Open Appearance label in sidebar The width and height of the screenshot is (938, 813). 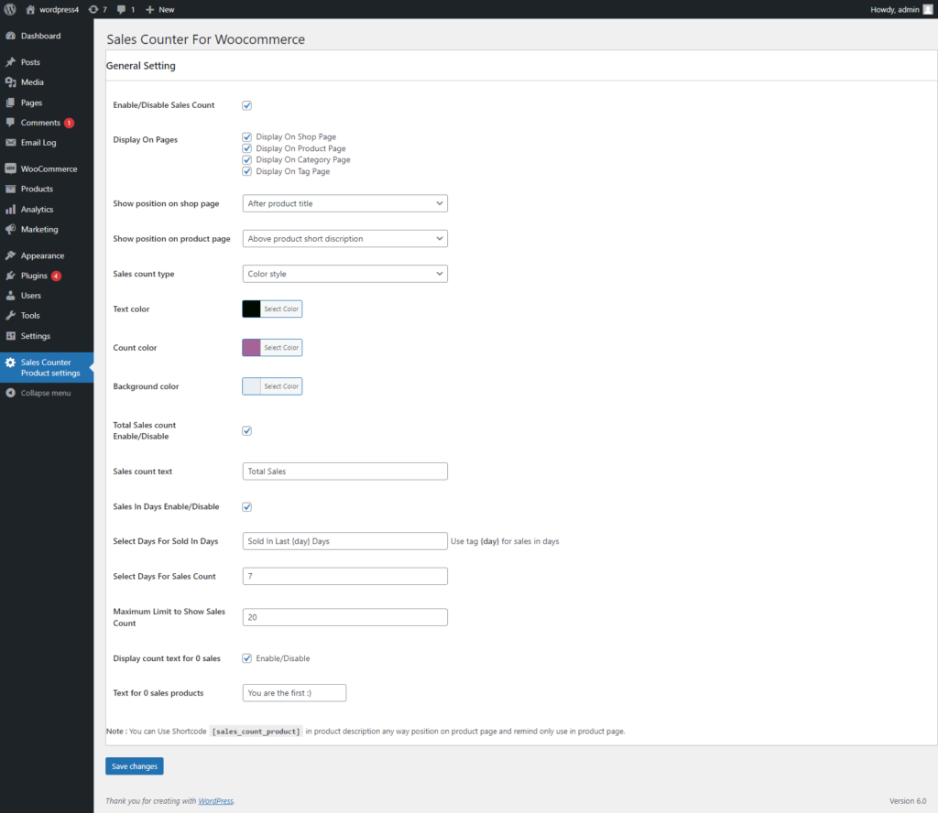point(42,255)
